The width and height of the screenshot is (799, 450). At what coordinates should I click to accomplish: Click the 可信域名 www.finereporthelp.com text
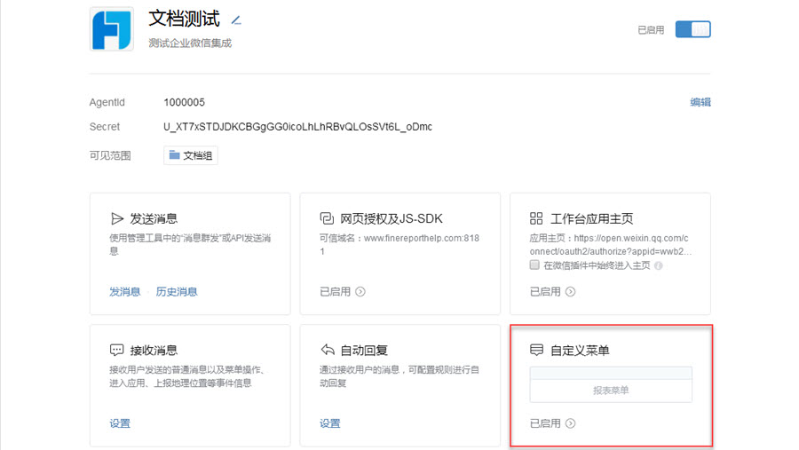tap(399, 245)
